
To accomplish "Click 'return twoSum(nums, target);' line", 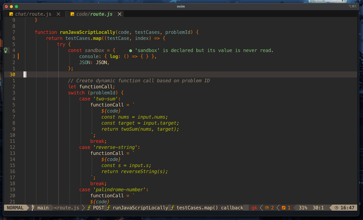I will point(140,129).
